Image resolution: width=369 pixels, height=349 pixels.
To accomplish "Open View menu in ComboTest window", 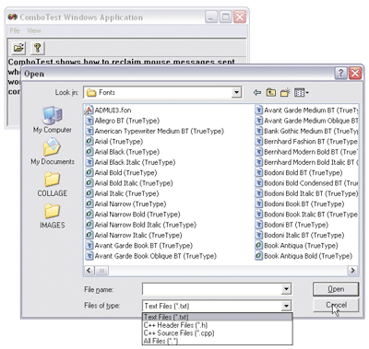I will point(34,30).
